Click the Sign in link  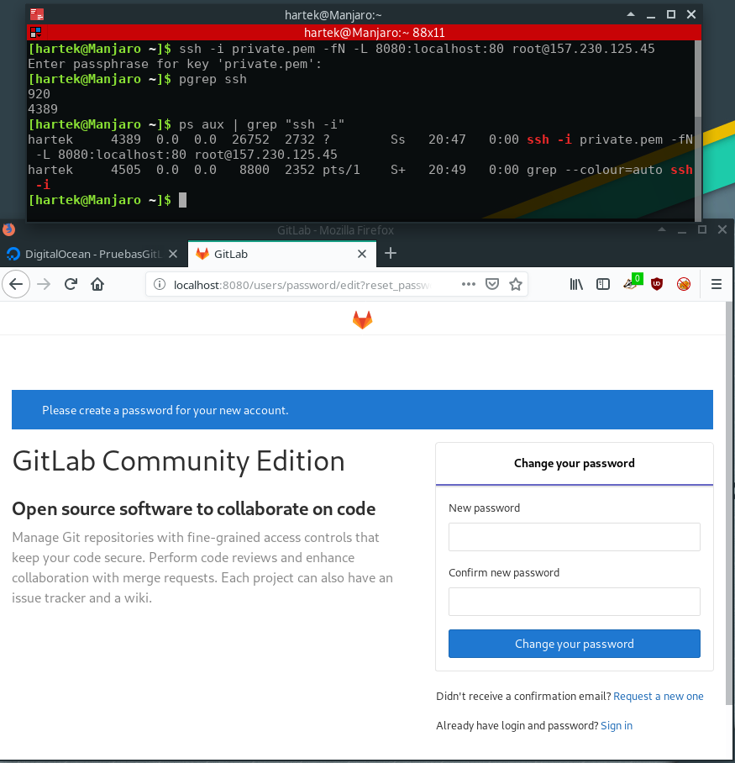point(617,725)
